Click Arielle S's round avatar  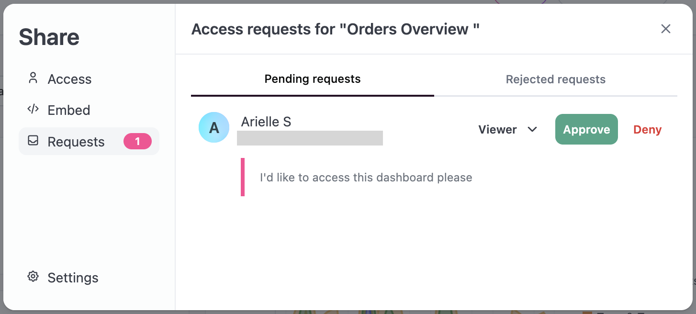tap(214, 127)
